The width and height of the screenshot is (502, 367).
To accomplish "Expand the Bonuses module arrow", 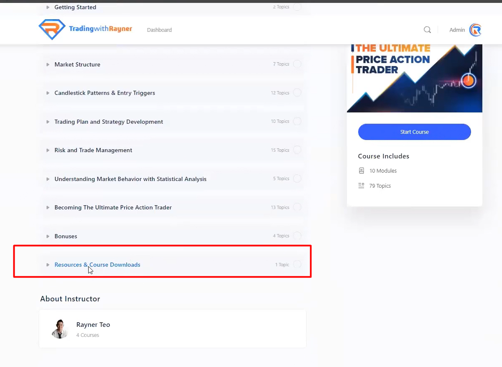I will point(48,236).
